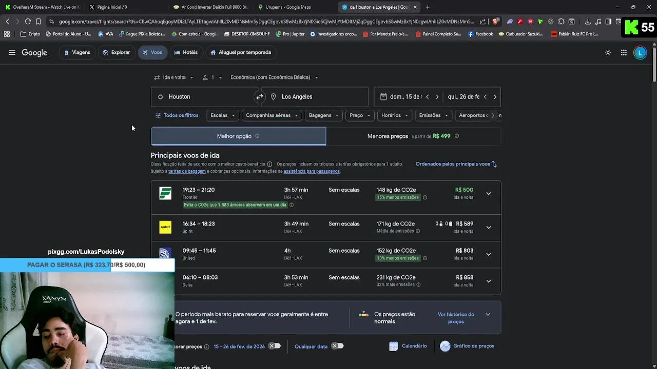Open Todos os filtros

[x=177, y=115]
